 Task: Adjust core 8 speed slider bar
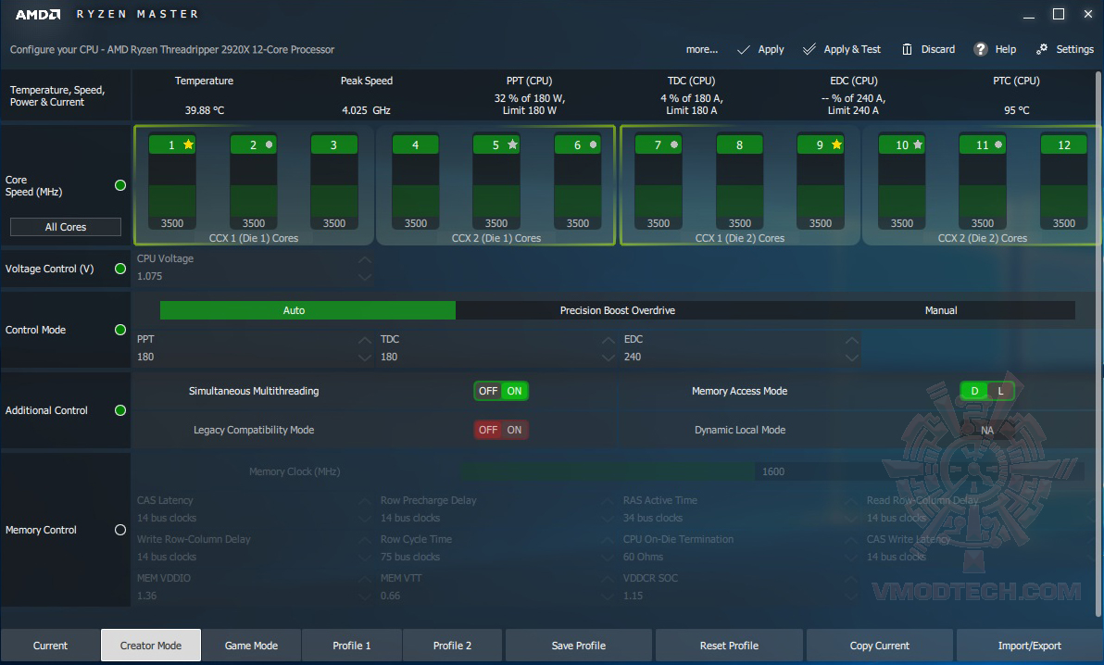[739, 187]
